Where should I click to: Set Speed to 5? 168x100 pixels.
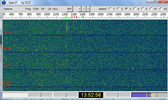point(143,9)
